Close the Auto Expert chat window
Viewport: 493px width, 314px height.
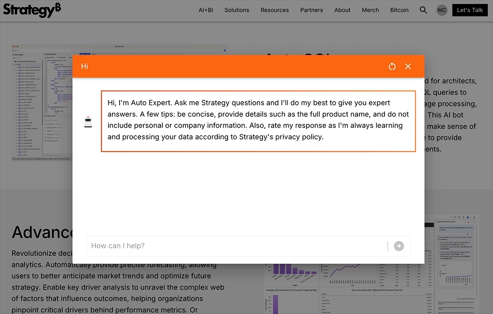pyautogui.click(x=408, y=66)
